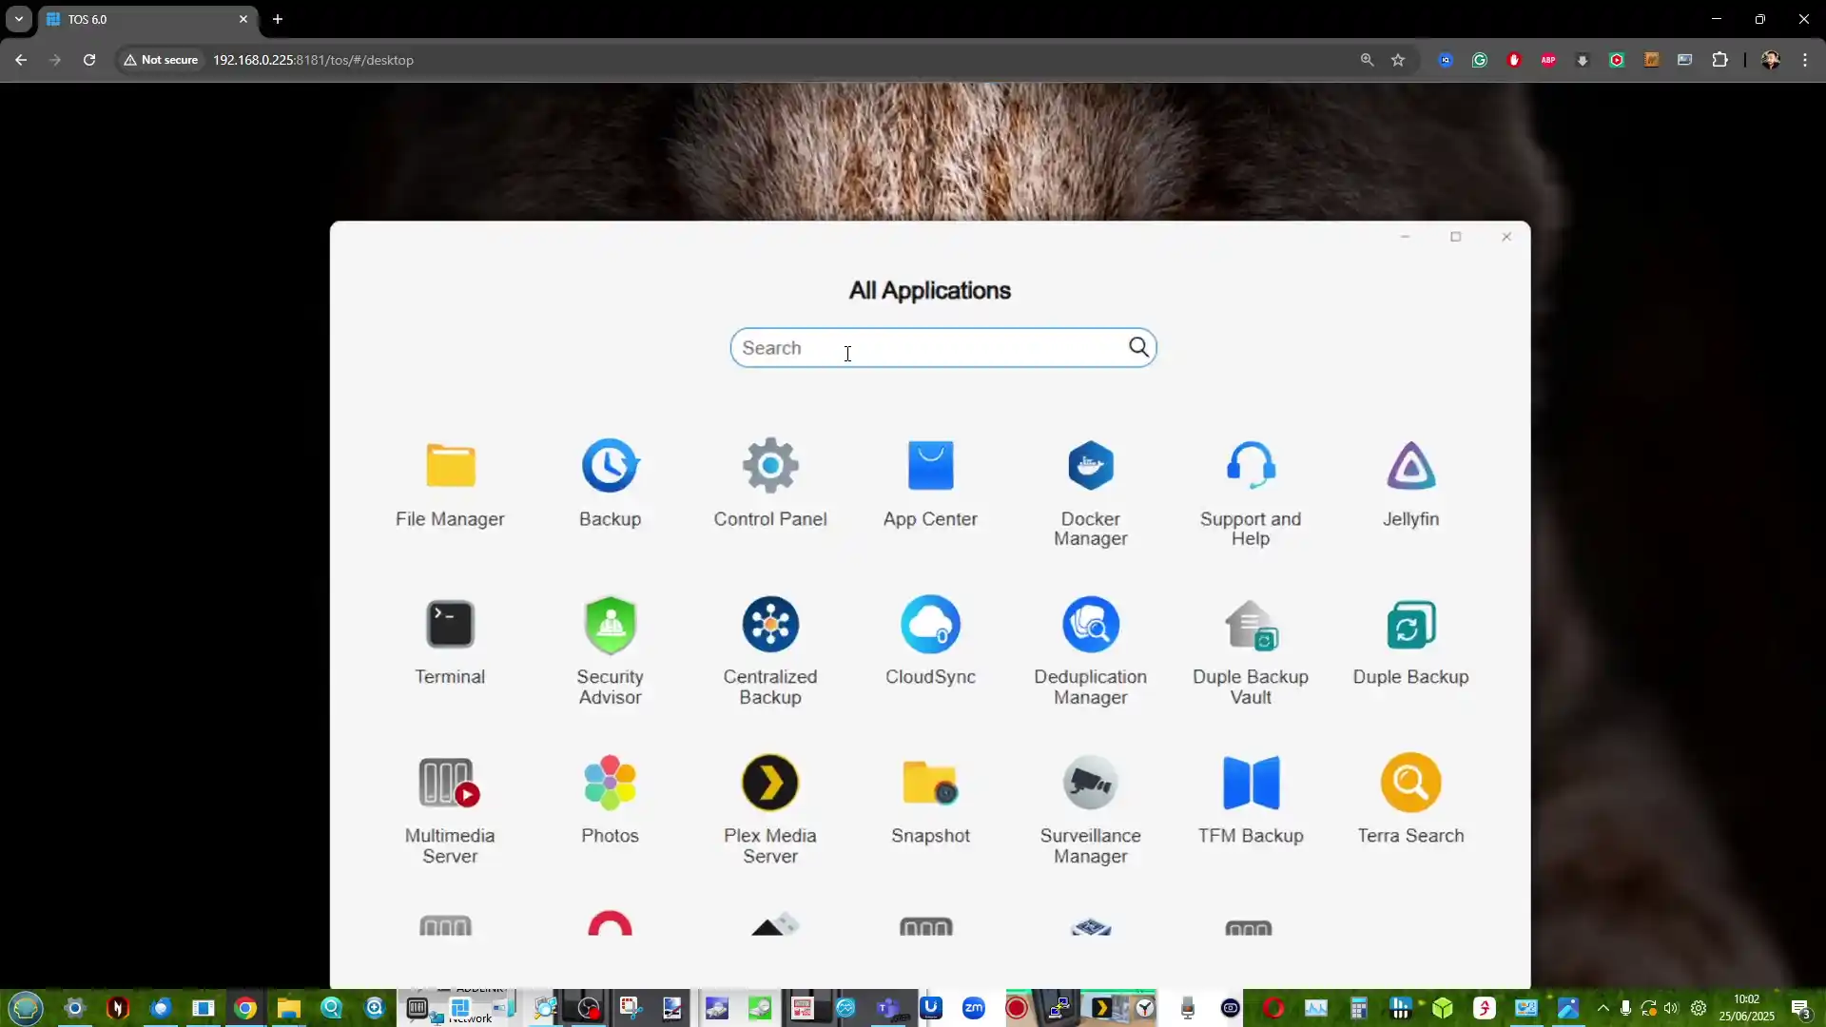1826x1027 pixels.
Task: Close the TOS 6.0 tab
Action: click(243, 19)
